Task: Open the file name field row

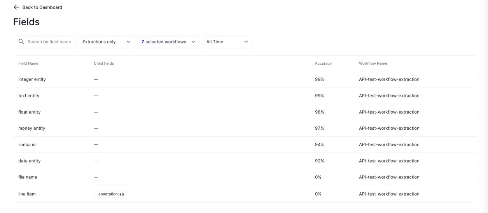Action: [245, 177]
